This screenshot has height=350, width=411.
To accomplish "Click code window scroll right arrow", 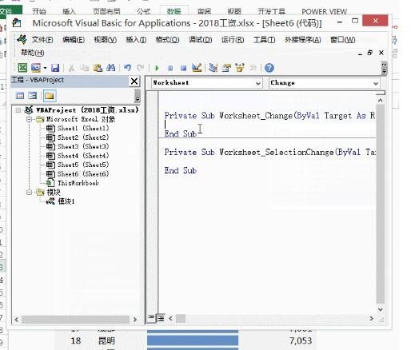I will pyautogui.click(x=371, y=318).
